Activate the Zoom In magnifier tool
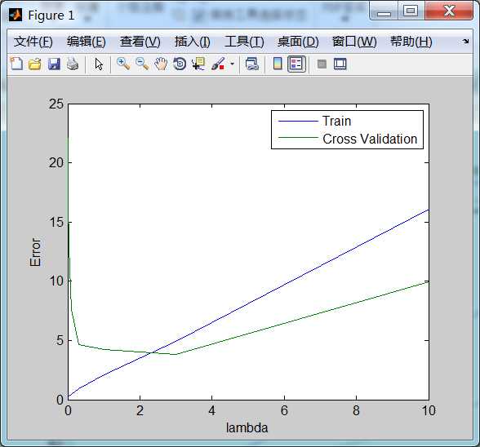Viewport: 480px width, 447px height. tap(123, 64)
